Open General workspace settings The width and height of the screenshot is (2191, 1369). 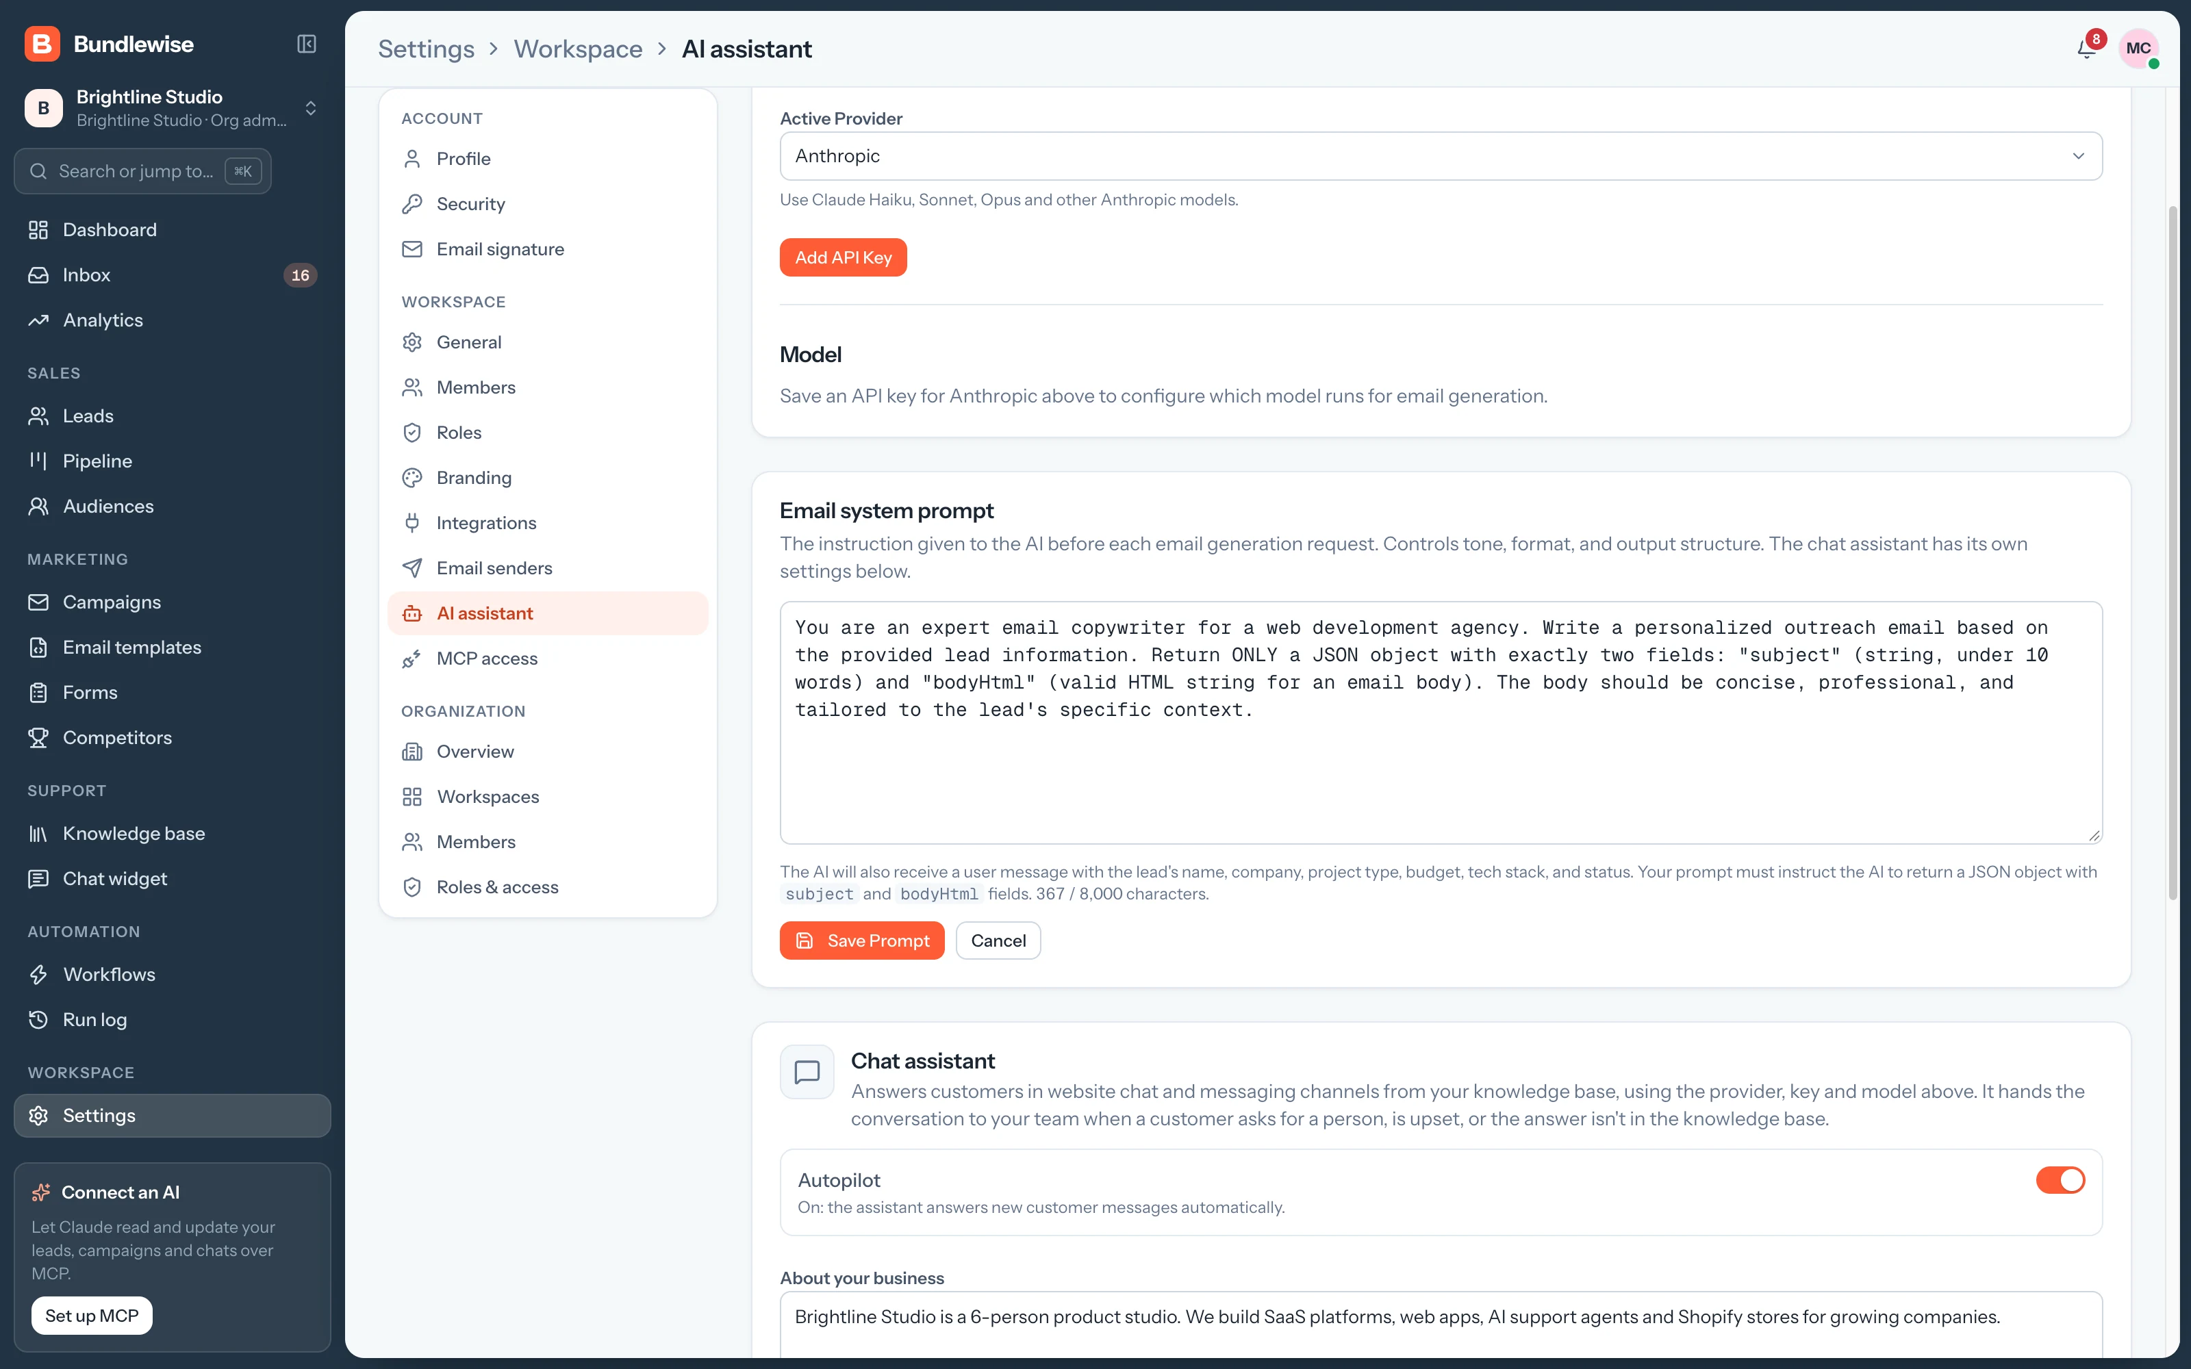(x=548, y=342)
